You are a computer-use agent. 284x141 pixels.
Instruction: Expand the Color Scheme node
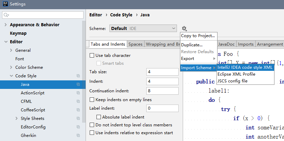[x=11, y=67]
